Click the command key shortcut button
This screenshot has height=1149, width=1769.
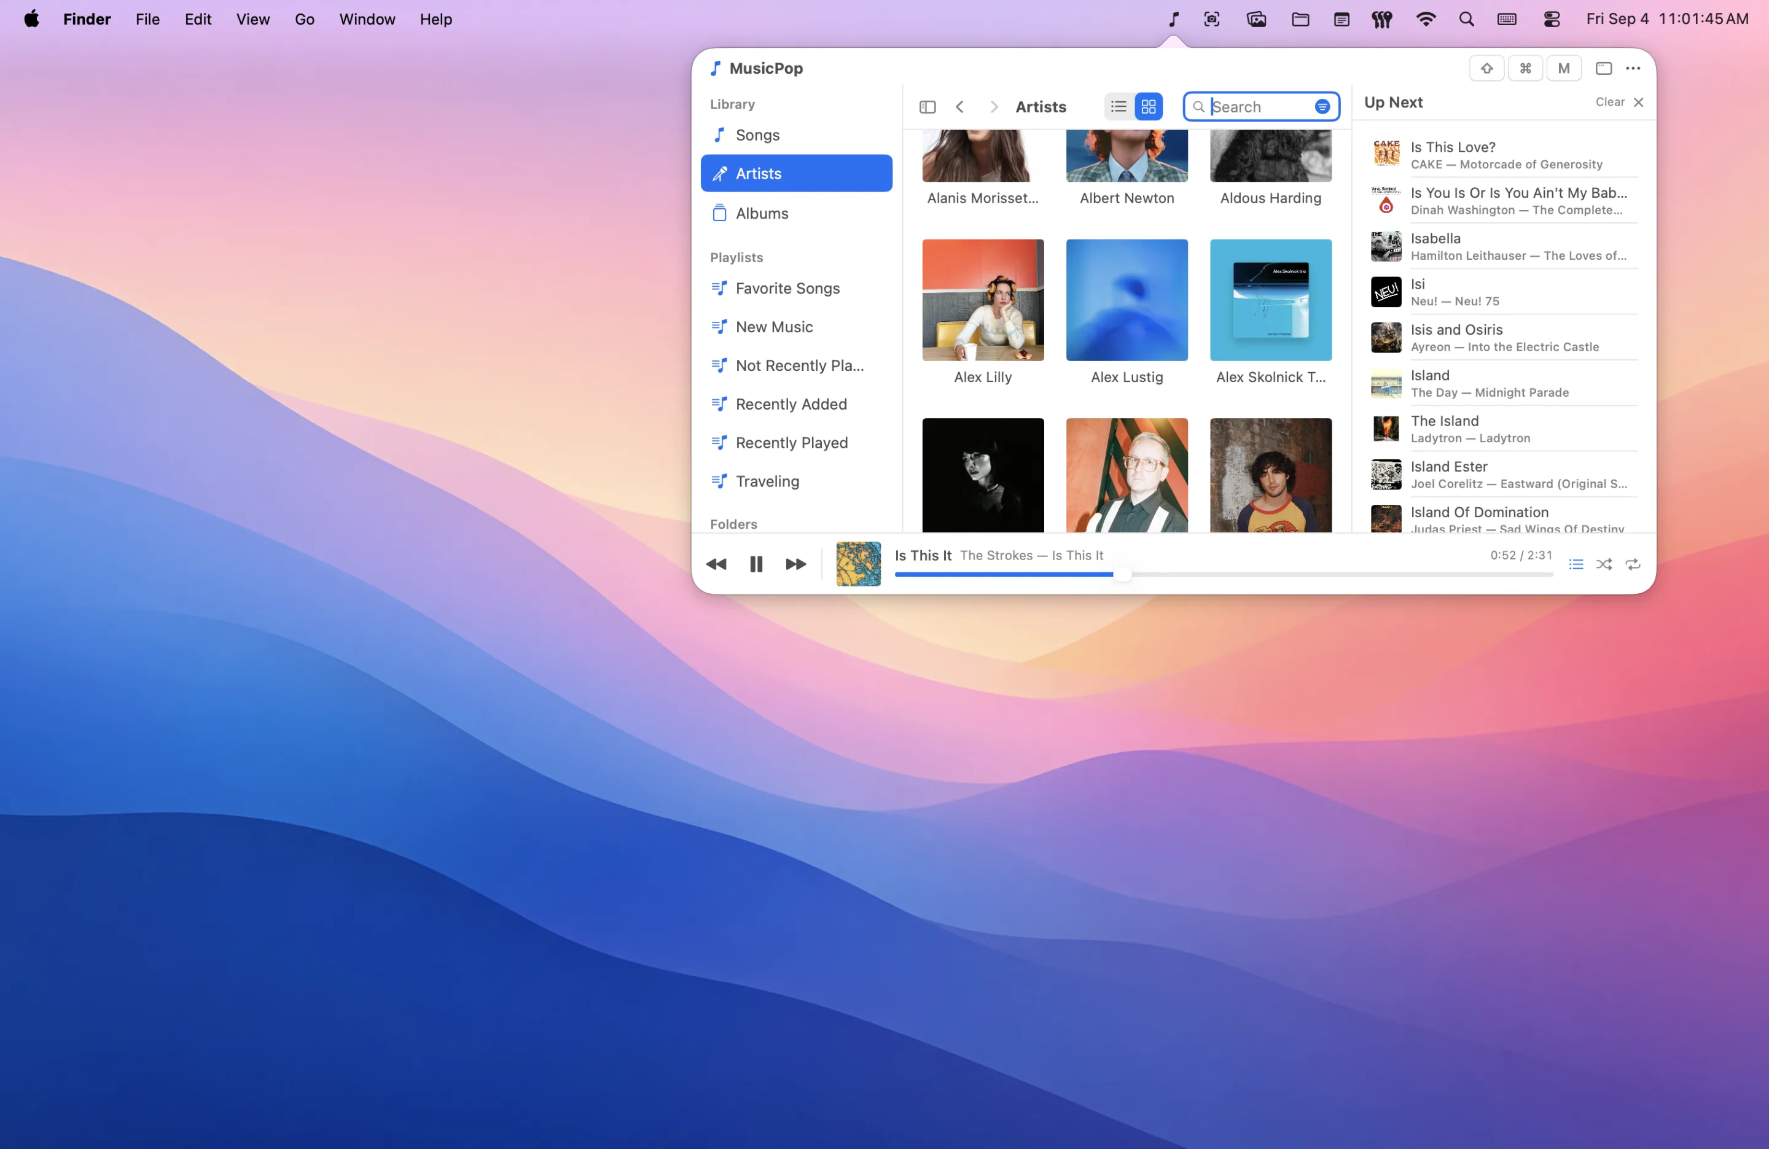[1525, 68]
